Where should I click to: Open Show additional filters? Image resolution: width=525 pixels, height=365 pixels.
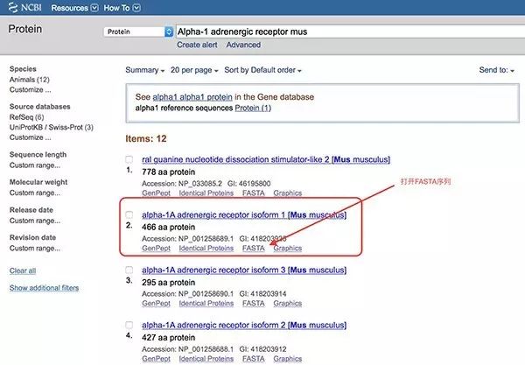point(44,288)
